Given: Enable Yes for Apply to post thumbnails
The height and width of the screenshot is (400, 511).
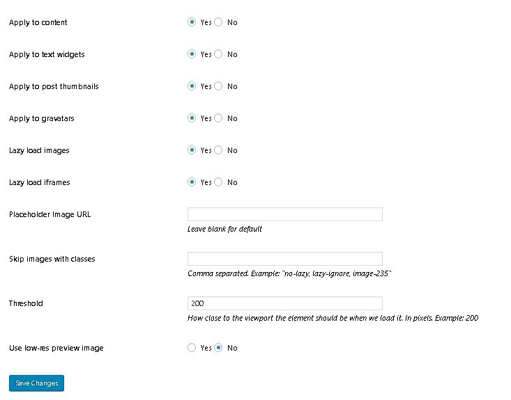Looking at the screenshot, I should pos(192,86).
